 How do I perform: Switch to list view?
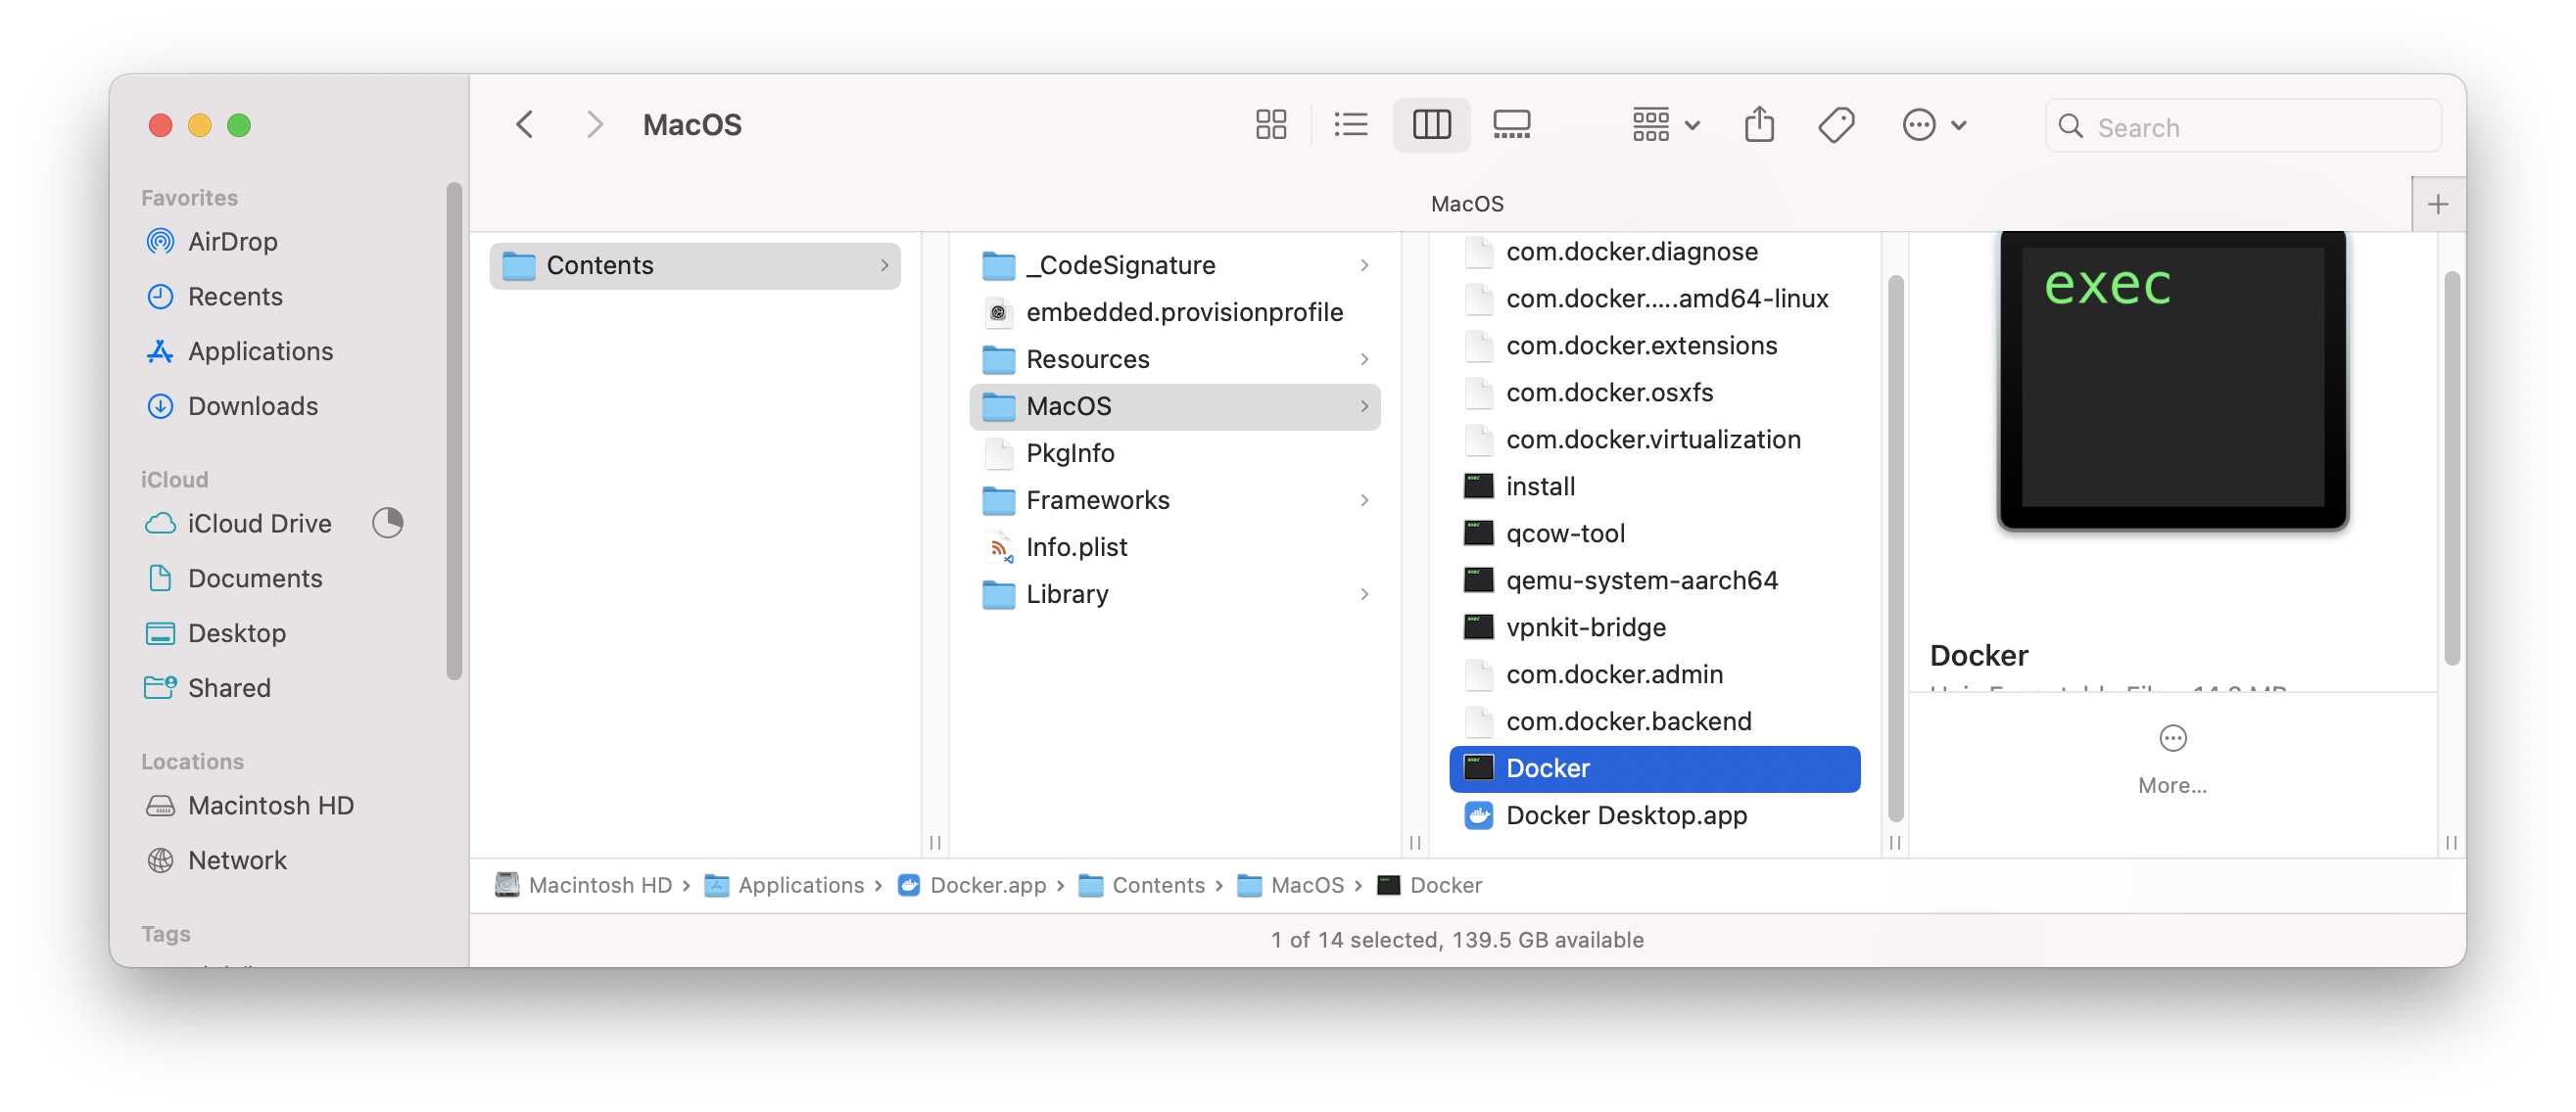click(x=1351, y=124)
